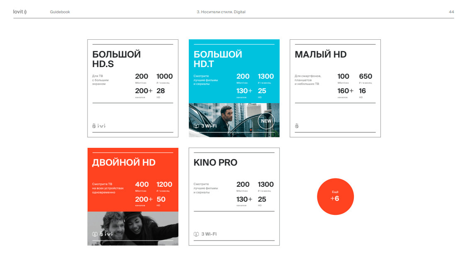Click description text in БОЛЬШОЙ HD.T card

point(206,80)
